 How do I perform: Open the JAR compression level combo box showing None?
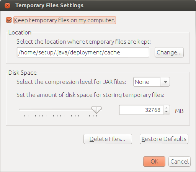tap(152, 82)
